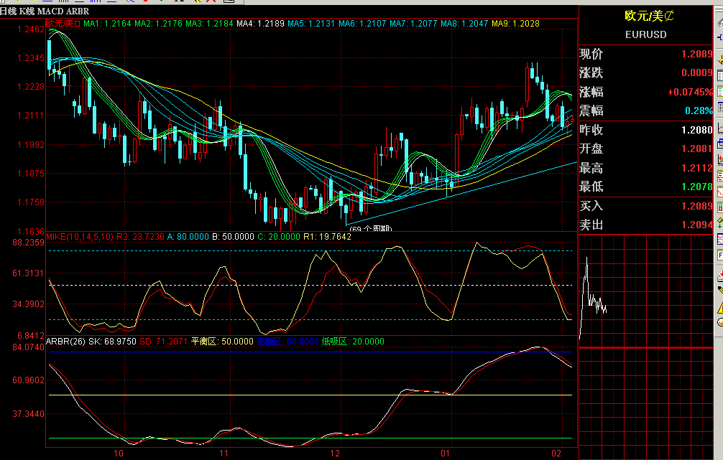
Task: Click the R2: 23.7236 MIKE value
Action: pos(140,237)
